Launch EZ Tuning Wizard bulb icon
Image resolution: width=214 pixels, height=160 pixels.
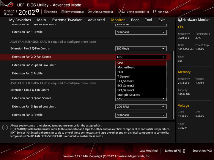[x=119, y=12]
